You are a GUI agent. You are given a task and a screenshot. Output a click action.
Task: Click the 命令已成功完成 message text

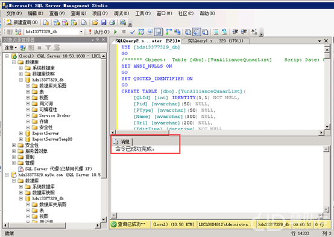click(x=135, y=149)
